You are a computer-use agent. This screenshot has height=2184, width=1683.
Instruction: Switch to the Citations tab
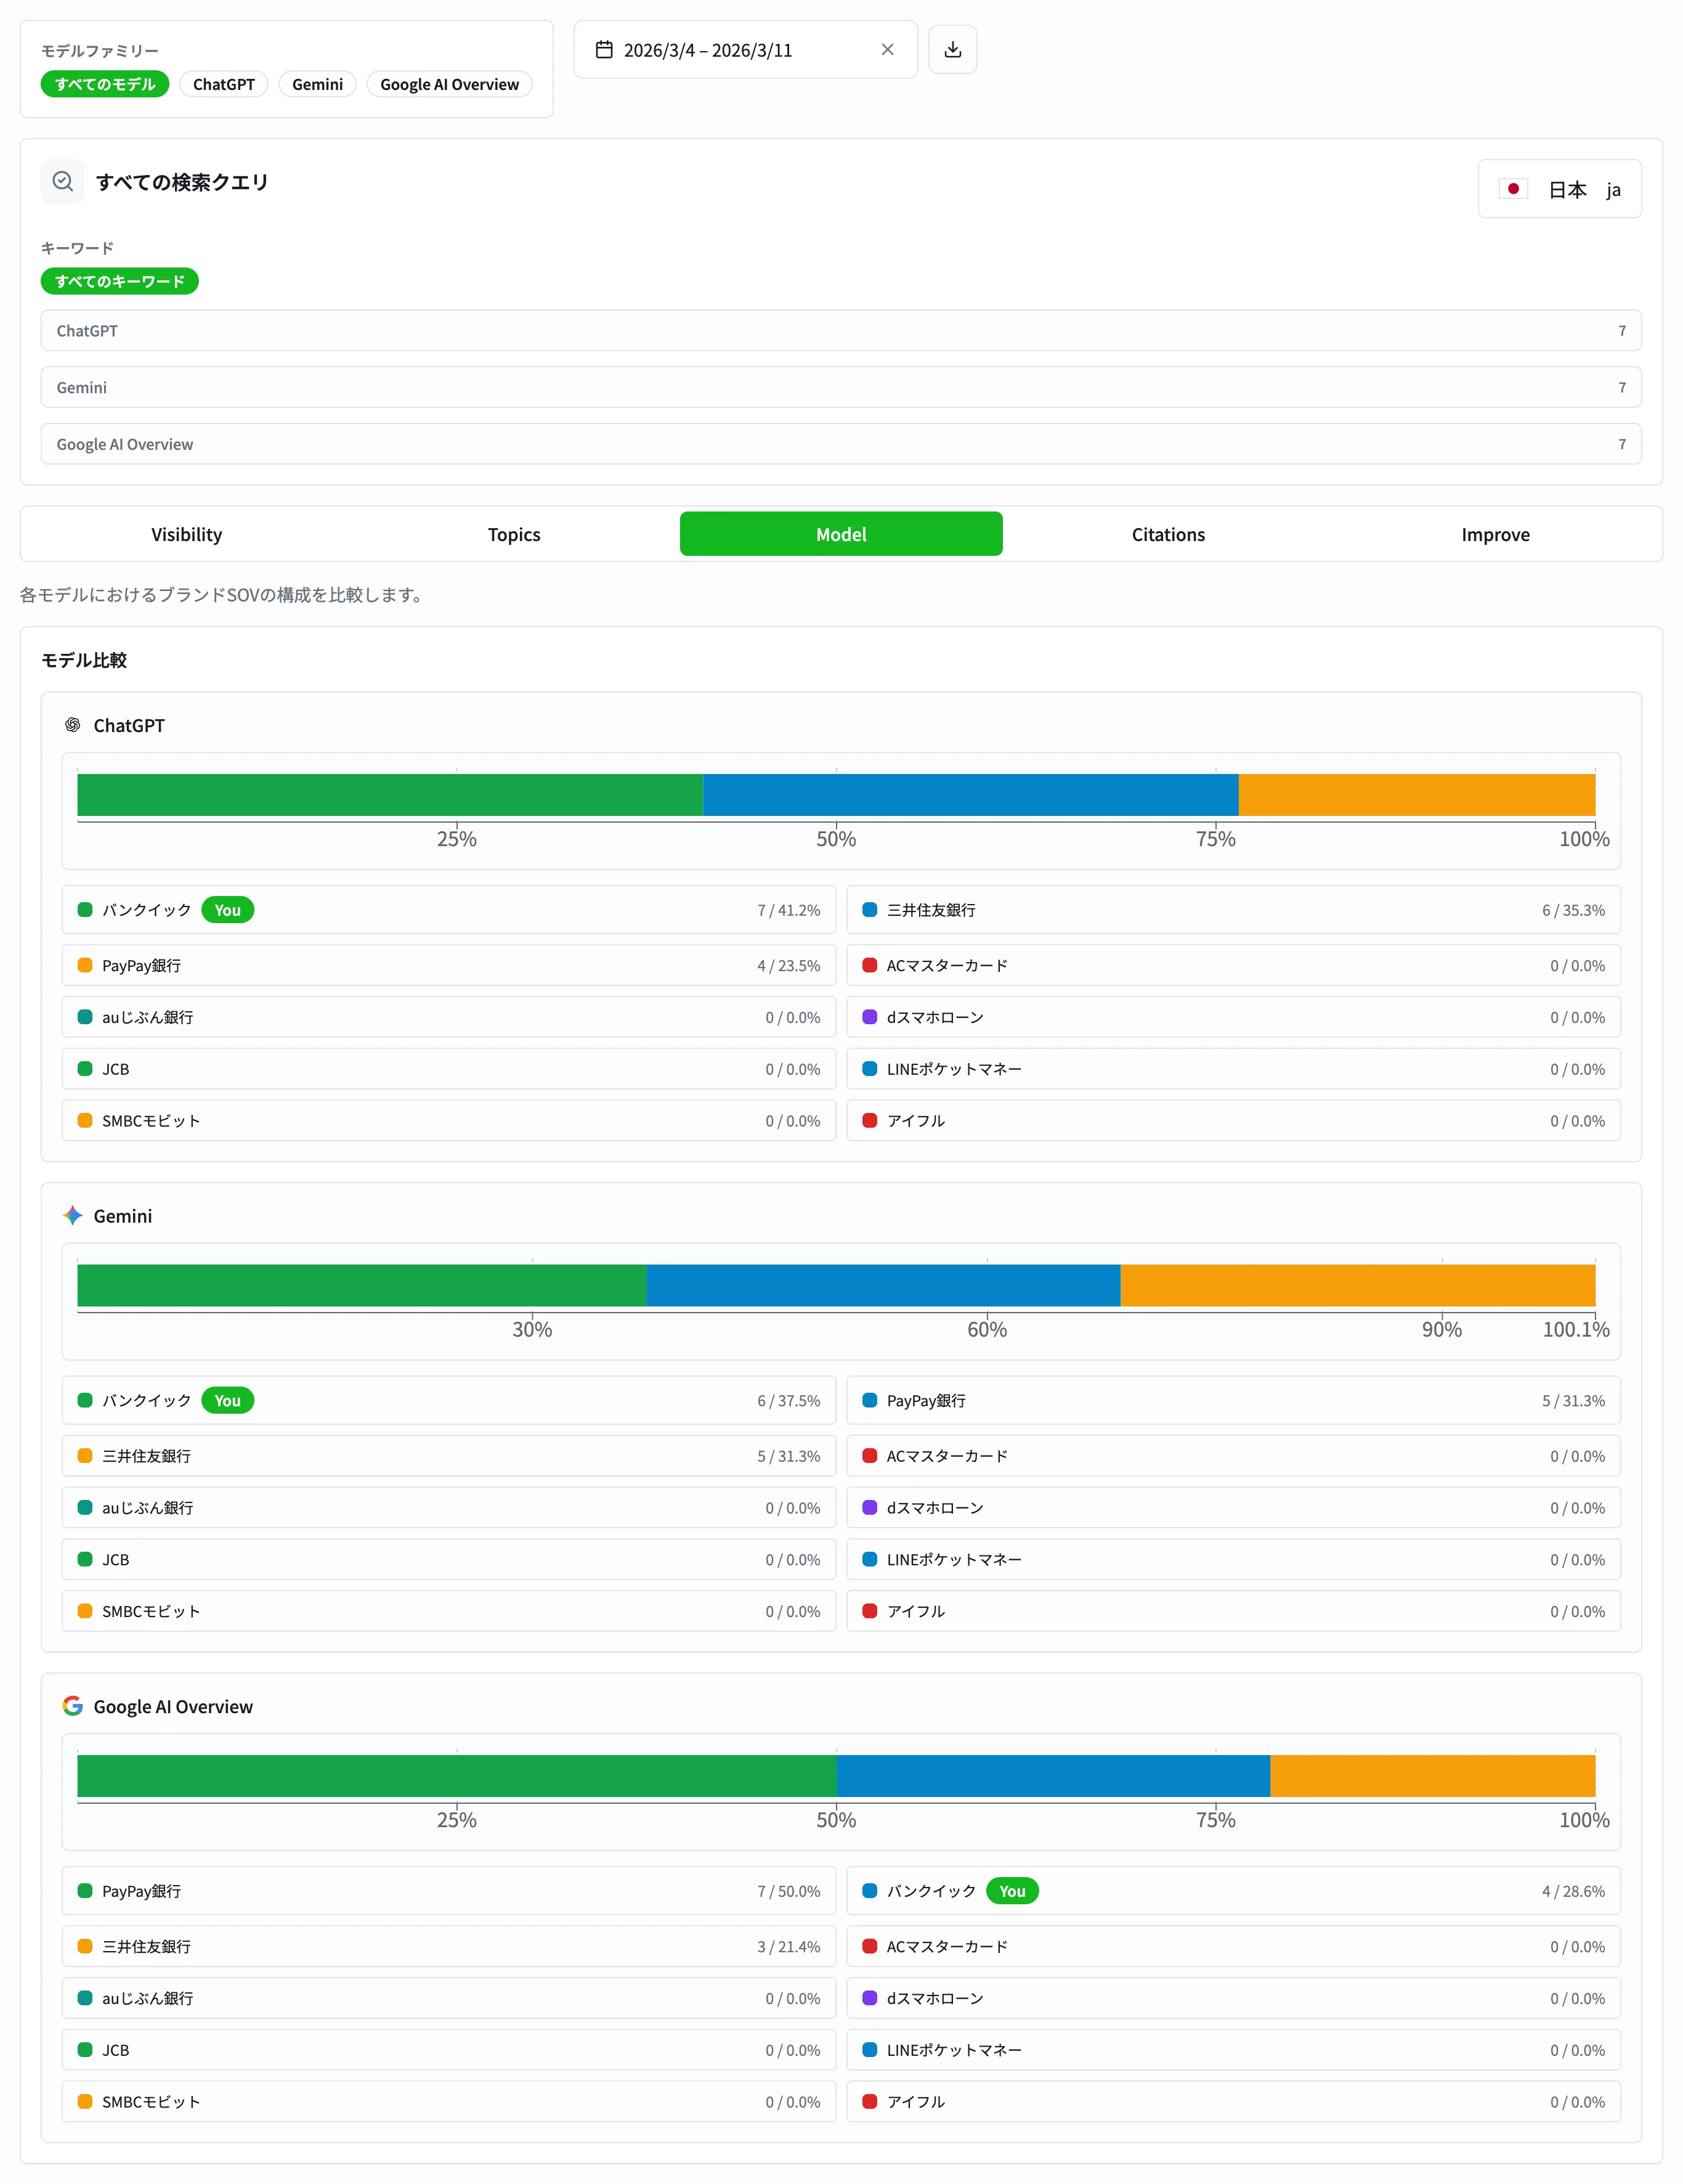[1167, 534]
